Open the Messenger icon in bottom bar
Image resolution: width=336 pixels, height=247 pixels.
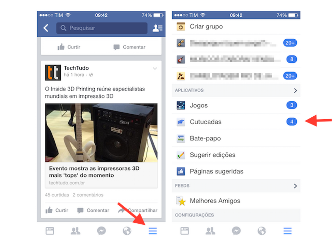(101, 231)
